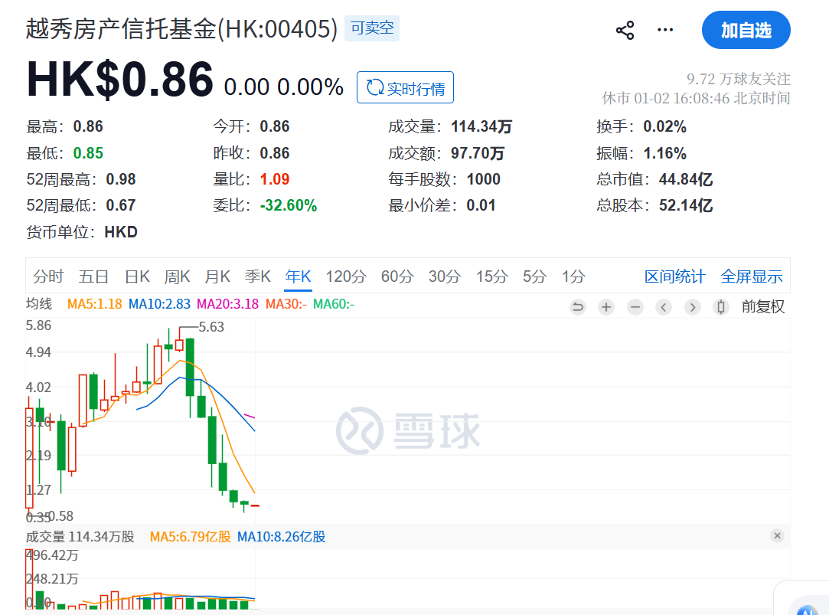Click the 可卖空 tag beside the stock name
The height and width of the screenshot is (615, 829).
(x=372, y=29)
